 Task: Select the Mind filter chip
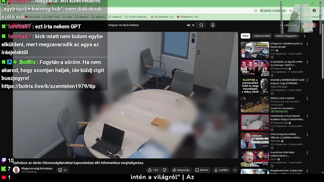click(246, 36)
